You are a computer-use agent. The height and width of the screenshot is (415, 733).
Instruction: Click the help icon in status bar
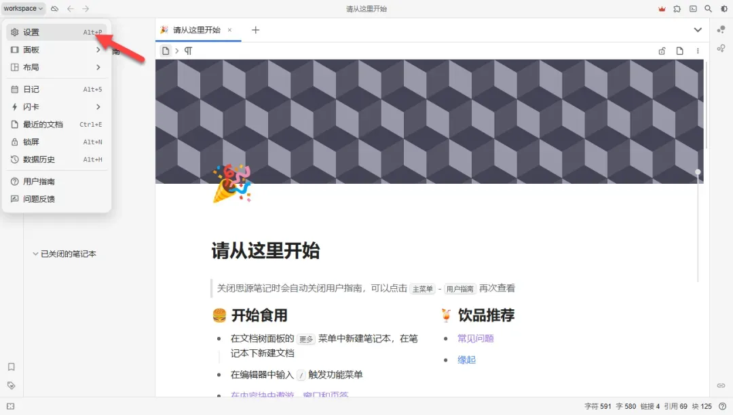click(x=723, y=407)
